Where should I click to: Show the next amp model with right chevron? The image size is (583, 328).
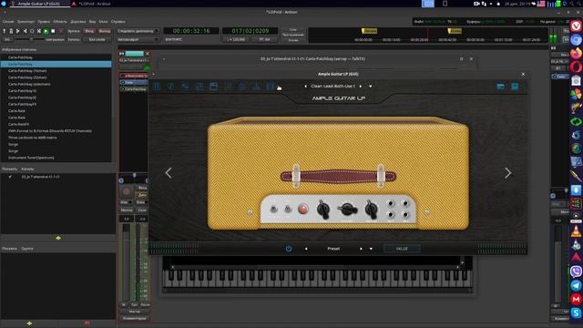point(508,172)
